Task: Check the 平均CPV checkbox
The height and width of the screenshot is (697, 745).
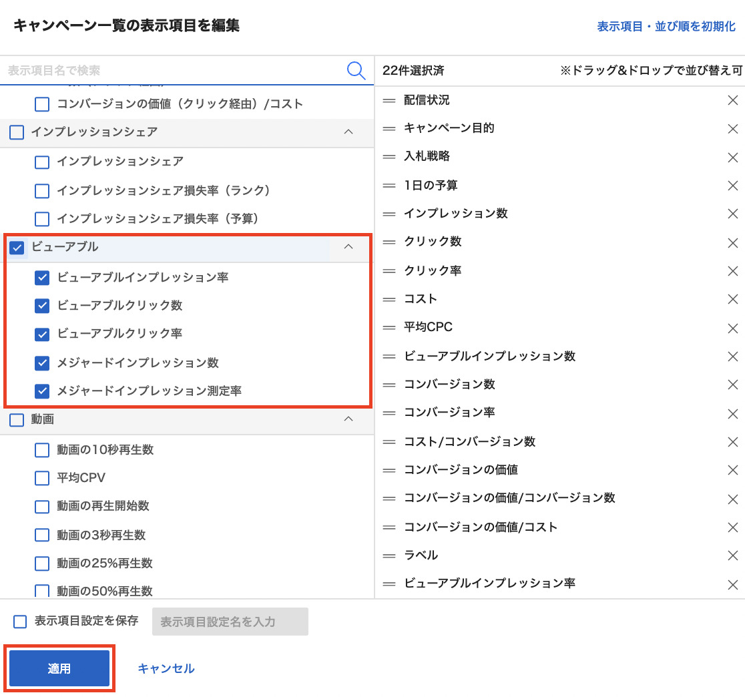Action: point(42,478)
